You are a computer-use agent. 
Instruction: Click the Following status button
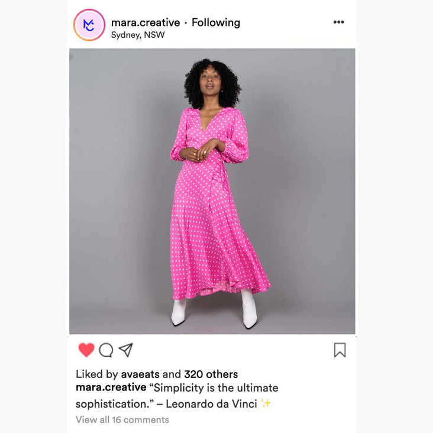(x=216, y=22)
